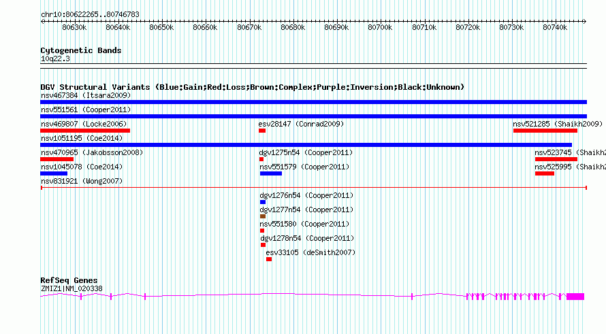The width and height of the screenshot is (606, 334).
Task: Open the esv33105 (deSmith2007) label
Action: [x=310, y=252]
